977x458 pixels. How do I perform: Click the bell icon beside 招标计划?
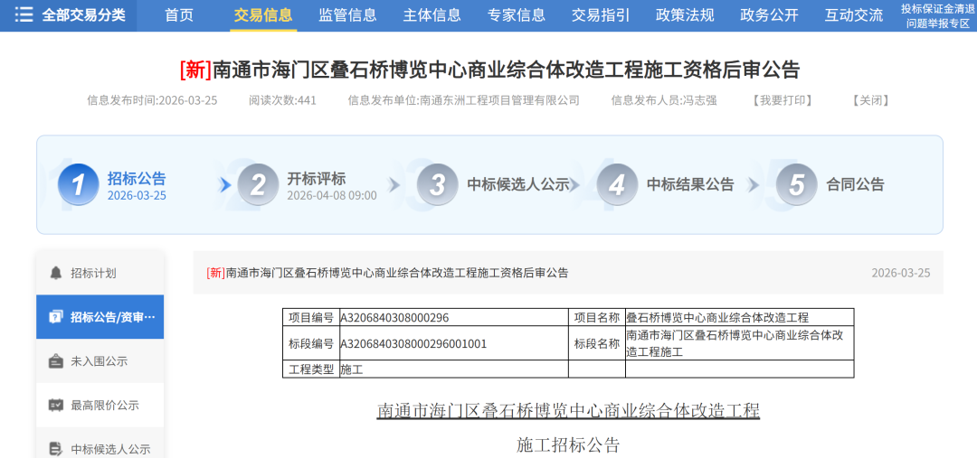tap(56, 273)
